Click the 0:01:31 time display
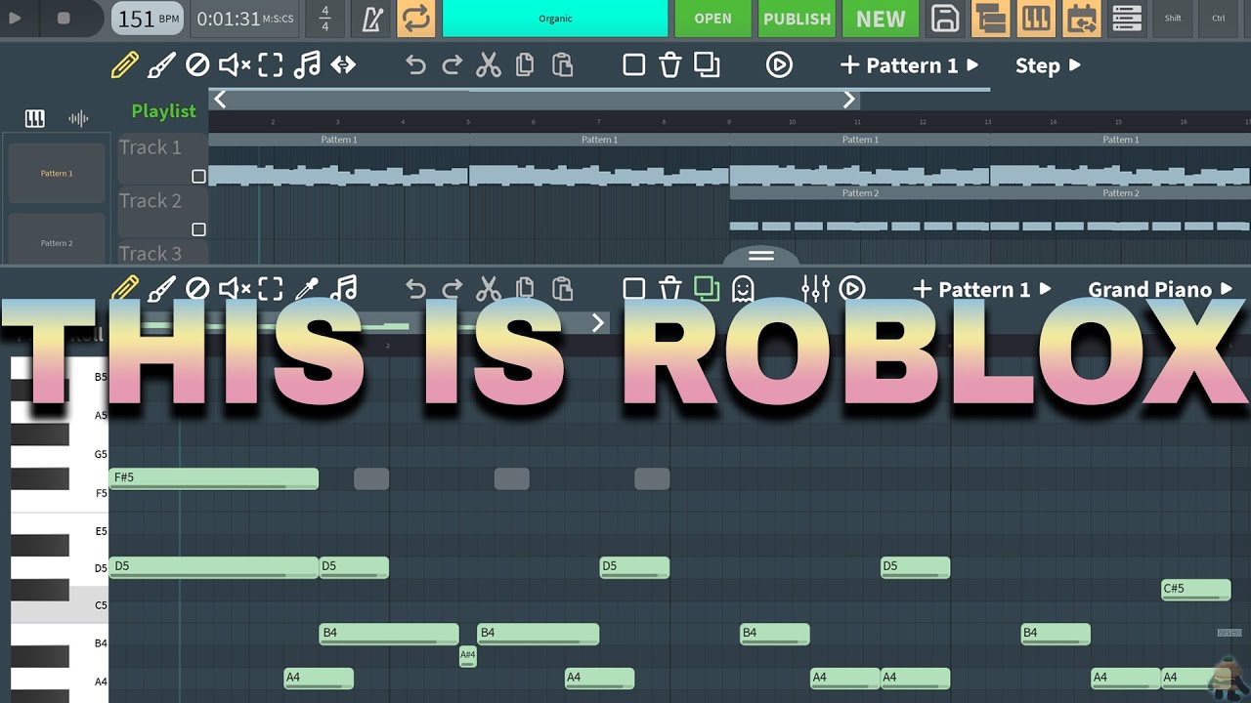Screen dimensions: 1251x703 [x=245, y=19]
